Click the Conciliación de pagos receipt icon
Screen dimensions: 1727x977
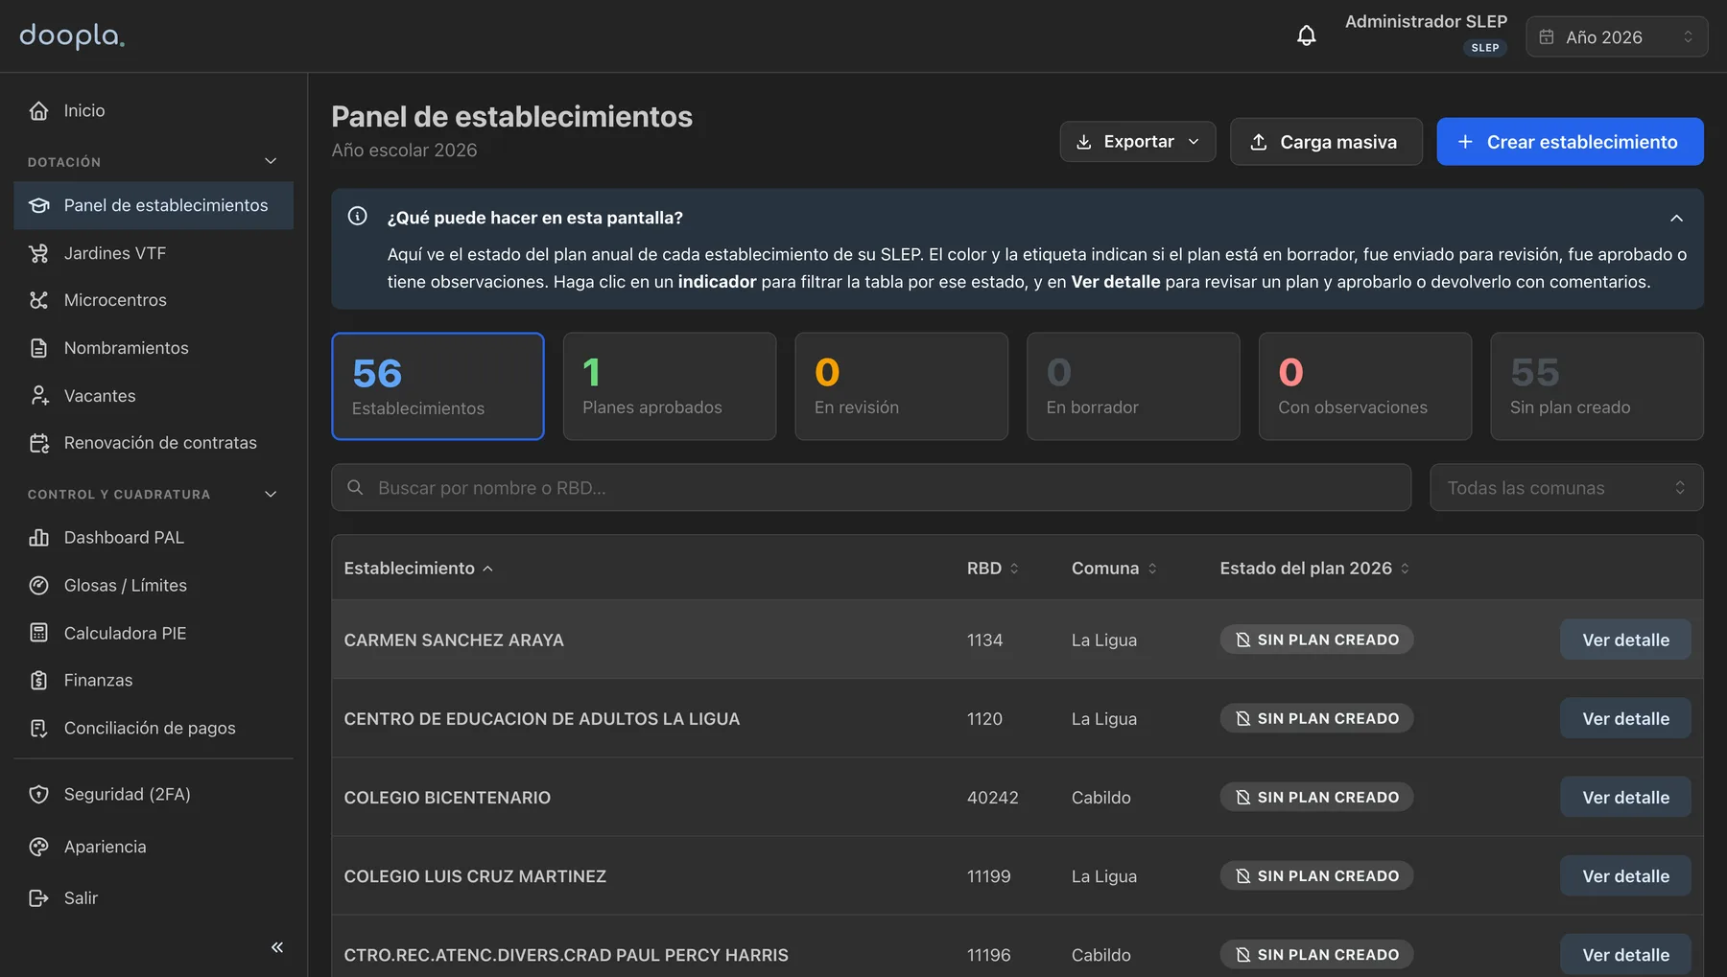pos(38,729)
